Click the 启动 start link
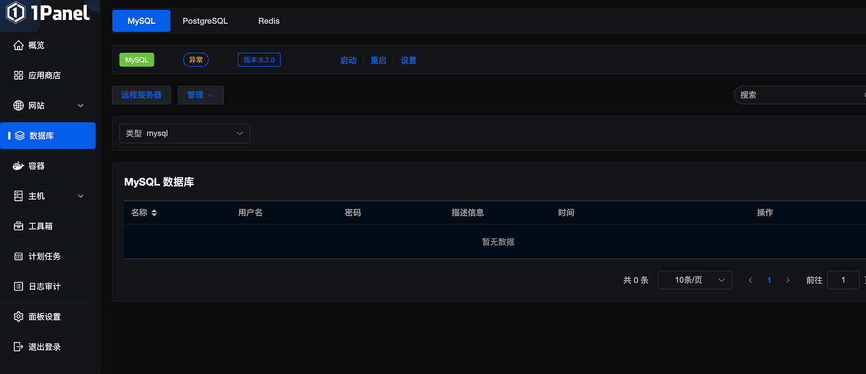Screen dimensions: 866x374 pyautogui.click(x=348, y=60)
